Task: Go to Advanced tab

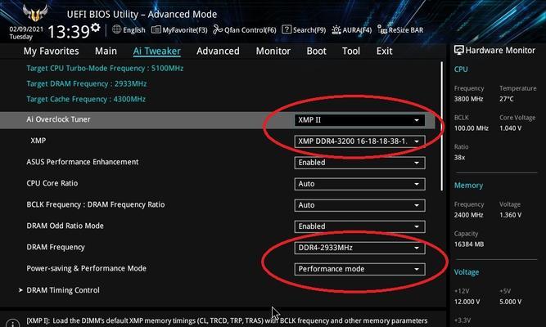Action: (218, 52)
